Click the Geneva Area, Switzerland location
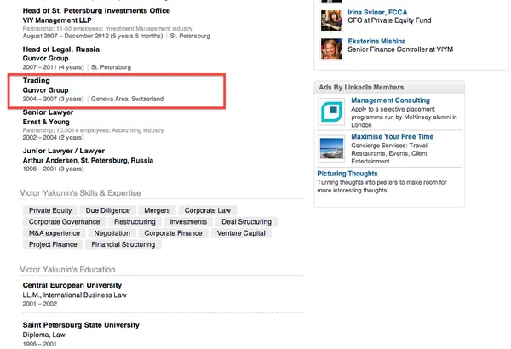Image resolution: width=511 pixels, height=349 pixels. 127,99
